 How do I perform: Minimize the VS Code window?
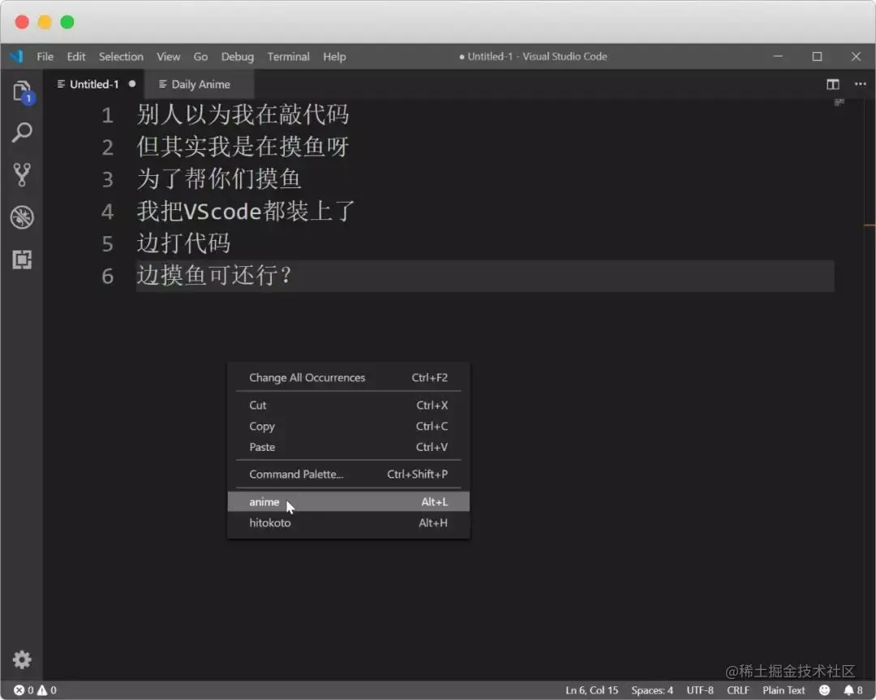pos(778,57)
